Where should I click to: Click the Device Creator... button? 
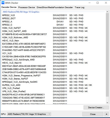tap(96, 108)
